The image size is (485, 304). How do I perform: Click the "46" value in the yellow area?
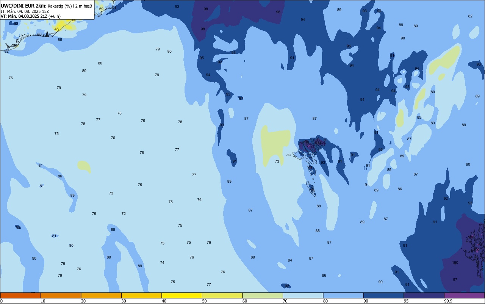[x=56, y=29]
